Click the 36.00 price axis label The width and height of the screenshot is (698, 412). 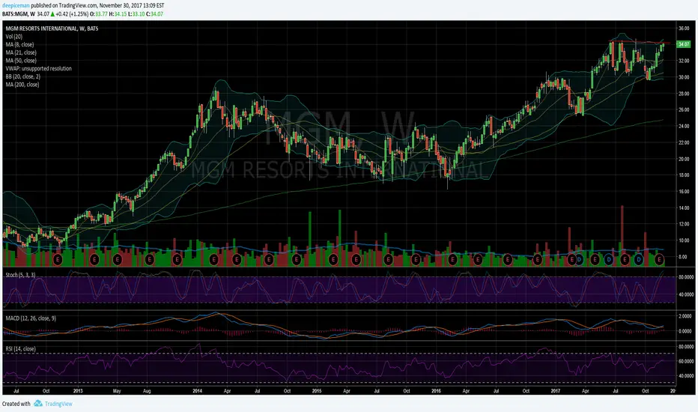click(x=683, y=28)
